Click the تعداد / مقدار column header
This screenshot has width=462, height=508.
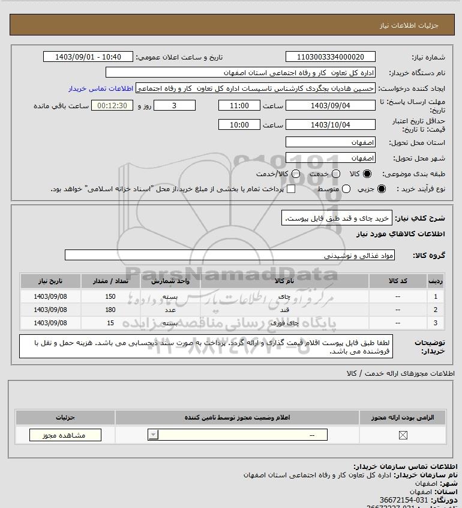[x=110, y=281]
